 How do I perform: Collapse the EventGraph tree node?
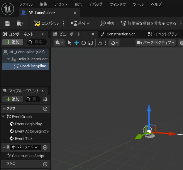point(3,117)
